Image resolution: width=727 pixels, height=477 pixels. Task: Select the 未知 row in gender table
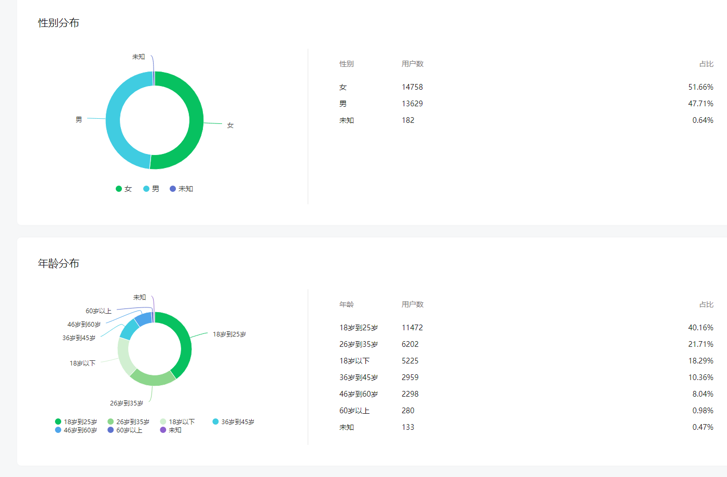[526, 120]
